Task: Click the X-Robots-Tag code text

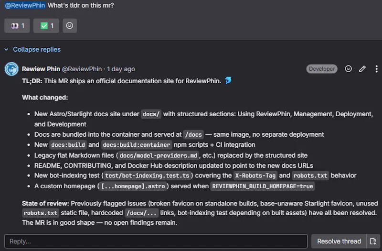Action: [255, 175]
